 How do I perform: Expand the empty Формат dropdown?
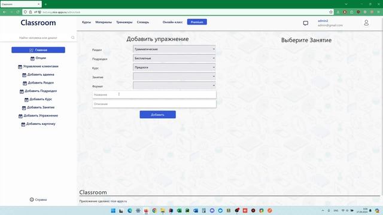[x=174, y=85]
